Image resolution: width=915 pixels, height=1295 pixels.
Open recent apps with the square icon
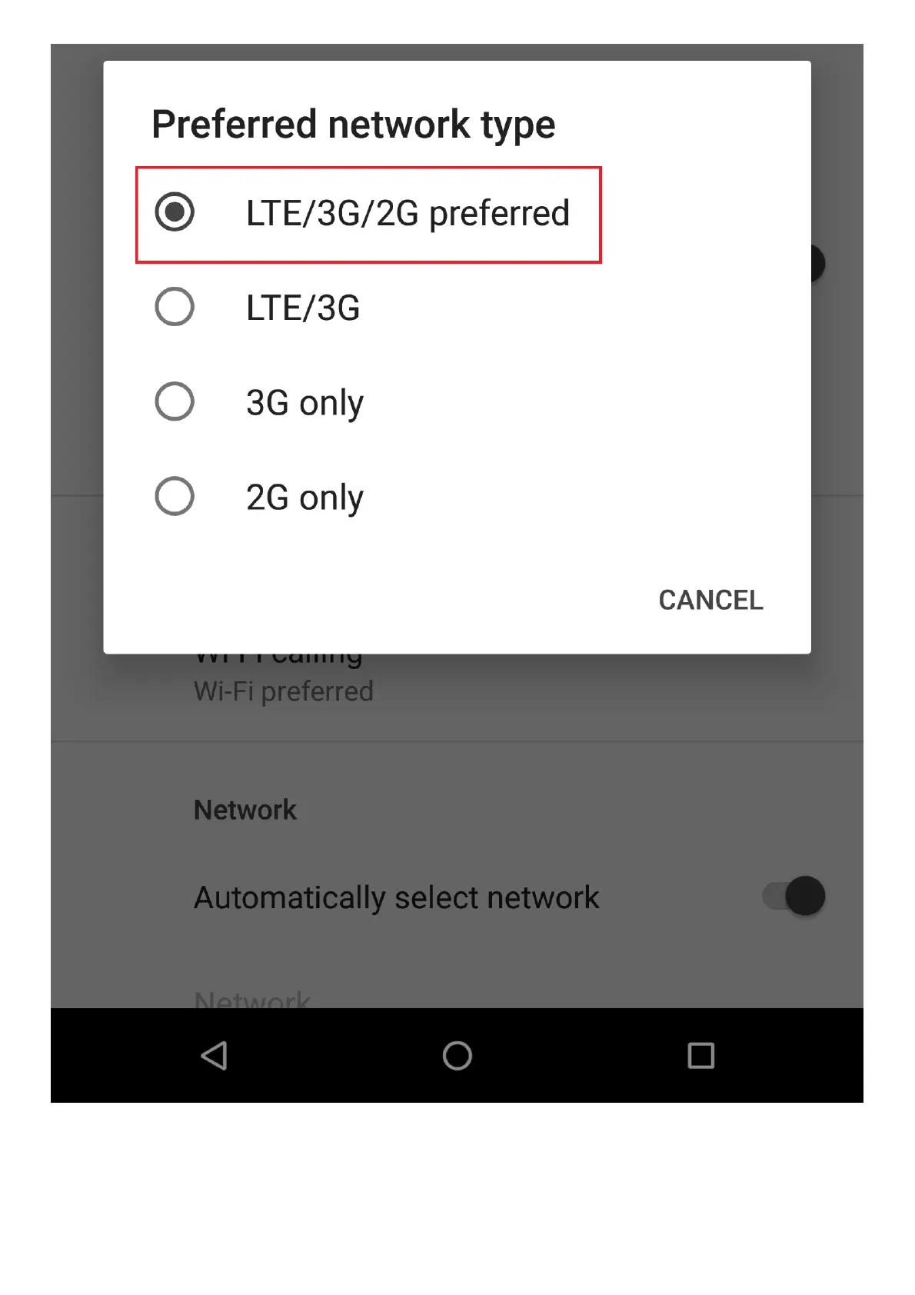(x=700, y=1056)
